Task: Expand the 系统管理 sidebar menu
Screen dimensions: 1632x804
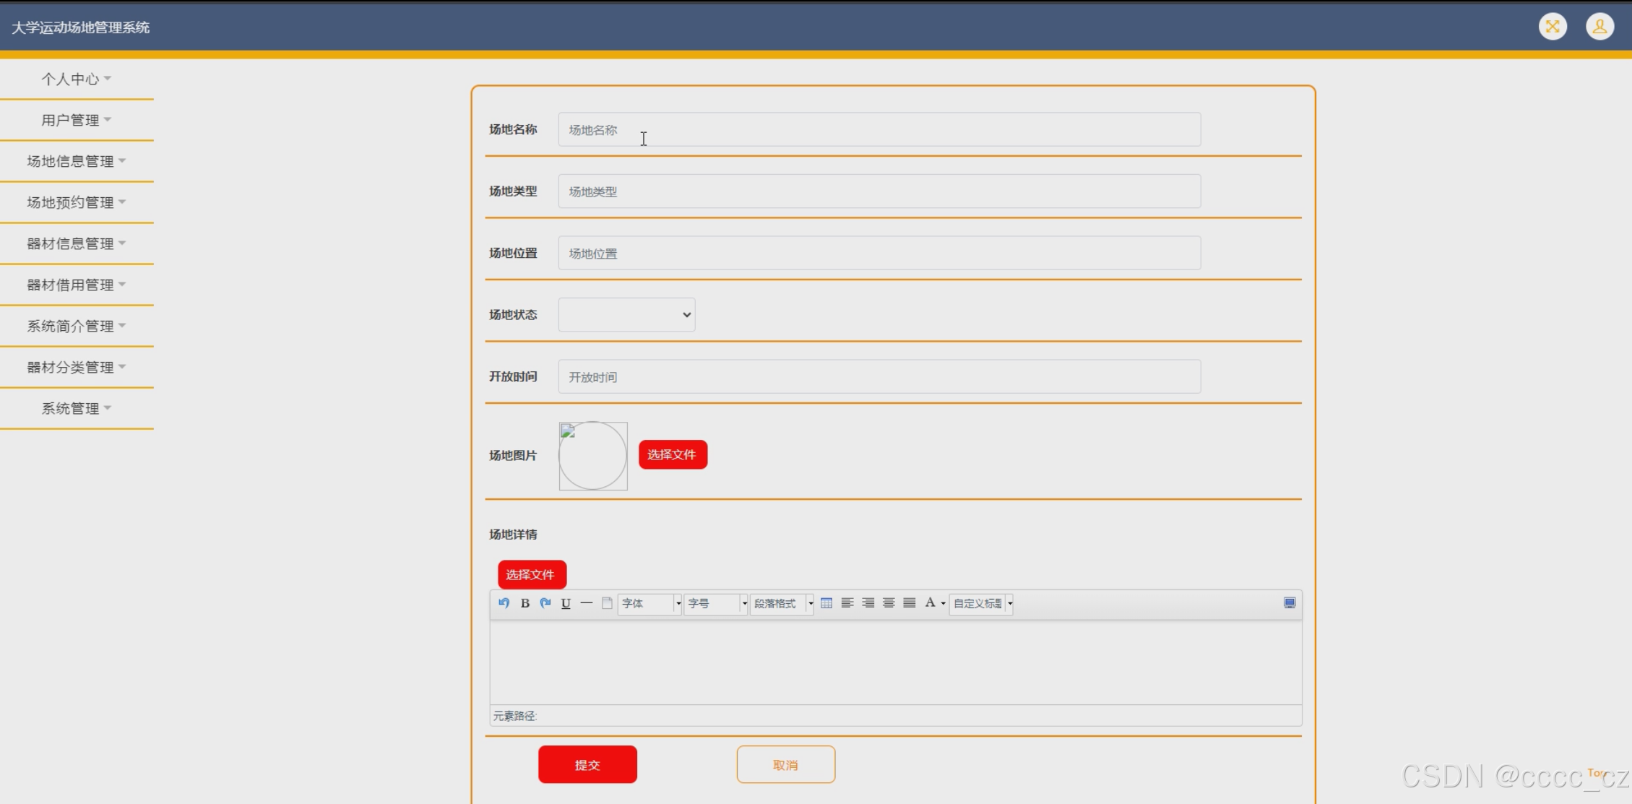Action: 76,408
